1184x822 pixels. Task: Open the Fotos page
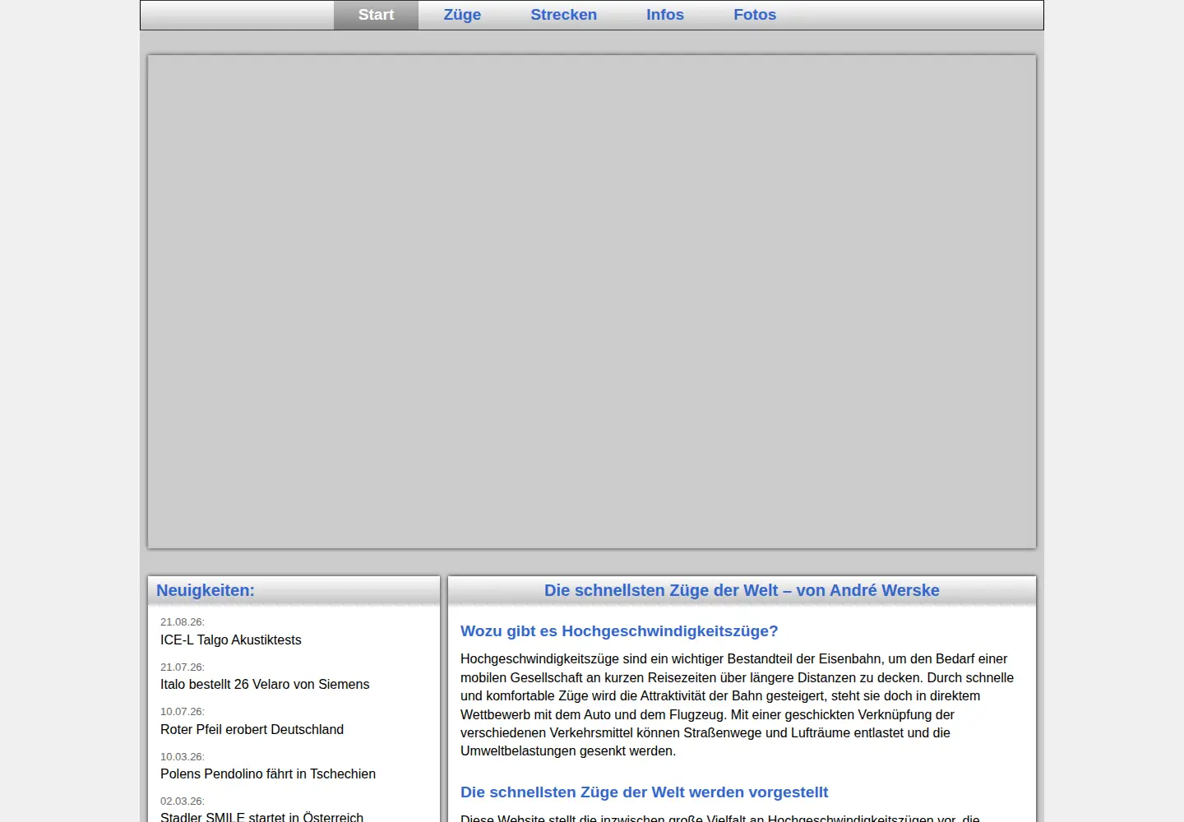[755, 15]
